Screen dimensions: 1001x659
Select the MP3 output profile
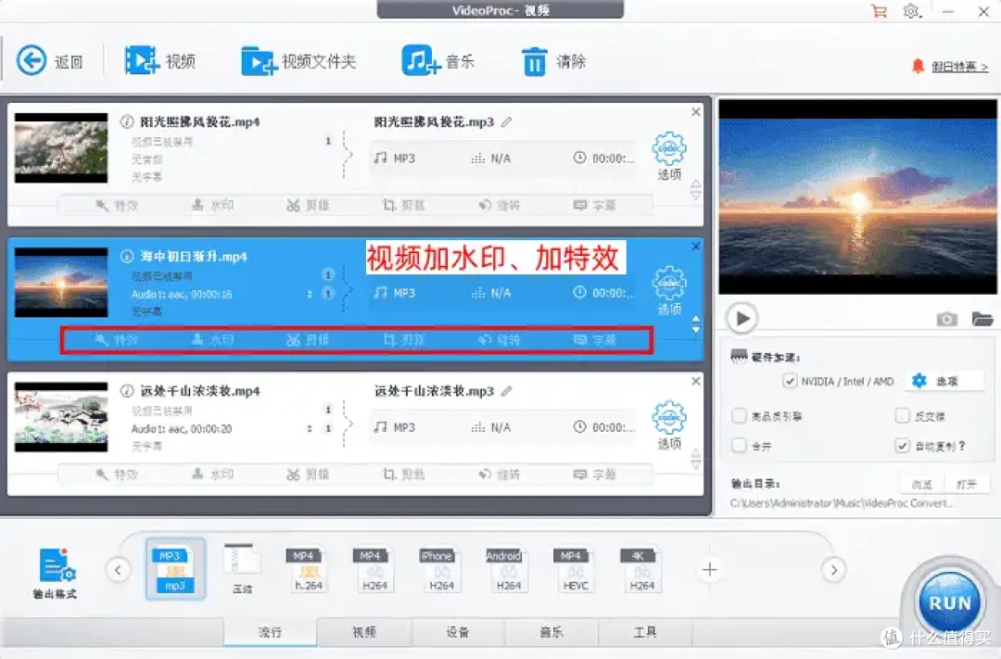point(175,569)
